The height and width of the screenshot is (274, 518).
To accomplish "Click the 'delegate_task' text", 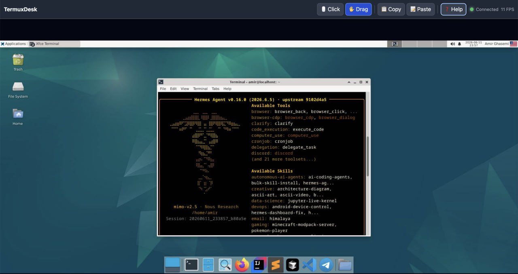I will pos(299,147).
